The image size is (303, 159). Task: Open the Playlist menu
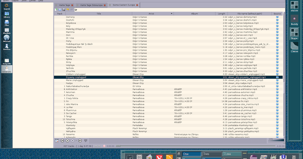(15, 1)
